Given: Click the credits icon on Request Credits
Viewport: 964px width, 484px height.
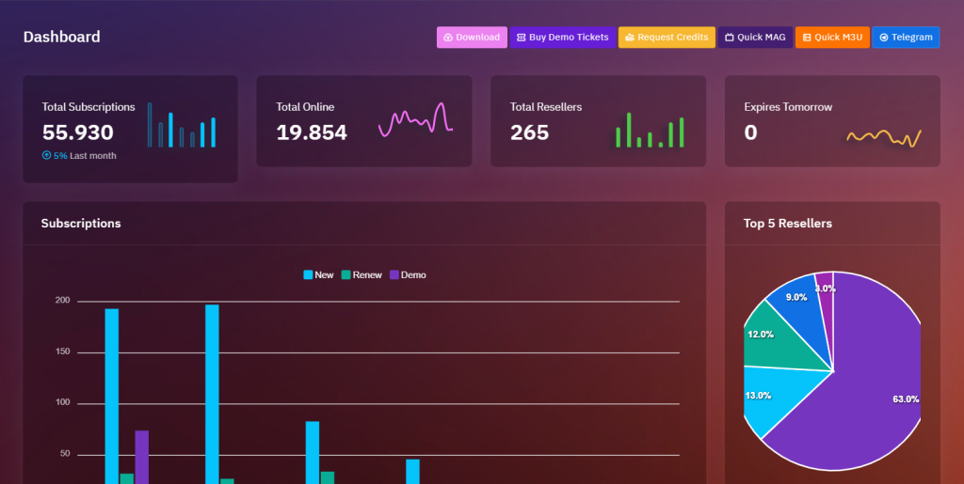Looking at the screenshot, I should 629,38.
